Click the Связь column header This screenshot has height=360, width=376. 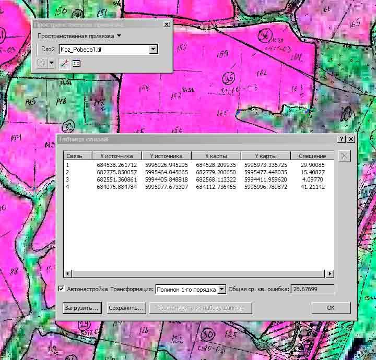78,156
